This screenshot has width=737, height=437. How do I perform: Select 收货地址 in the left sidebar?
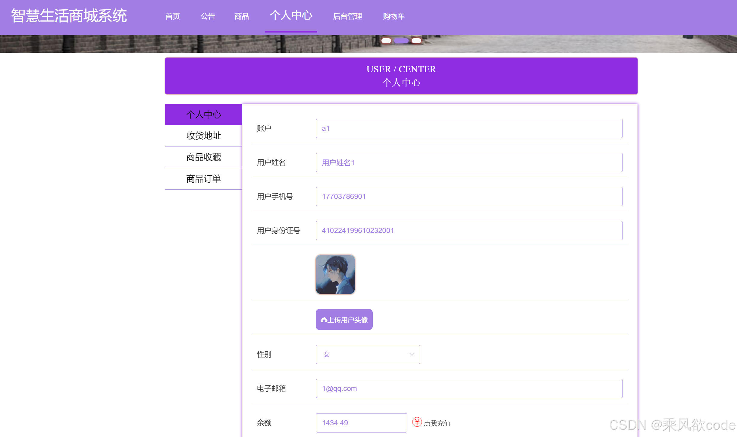(x=204, y=136)
